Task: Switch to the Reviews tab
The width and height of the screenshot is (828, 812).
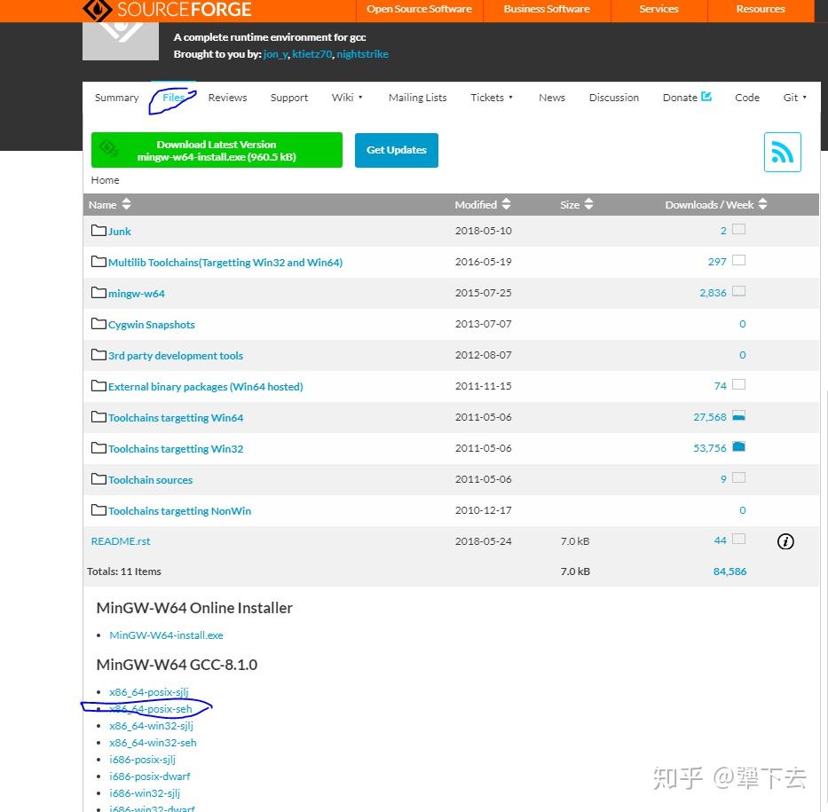Action: tap(227, 98)
